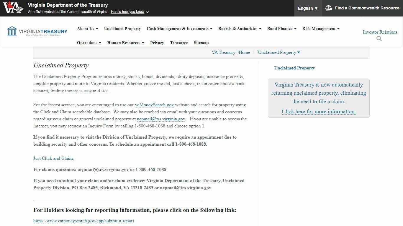Screen dimensions: 403x226
Task: Open the English language dropdown
Action: 308,8
